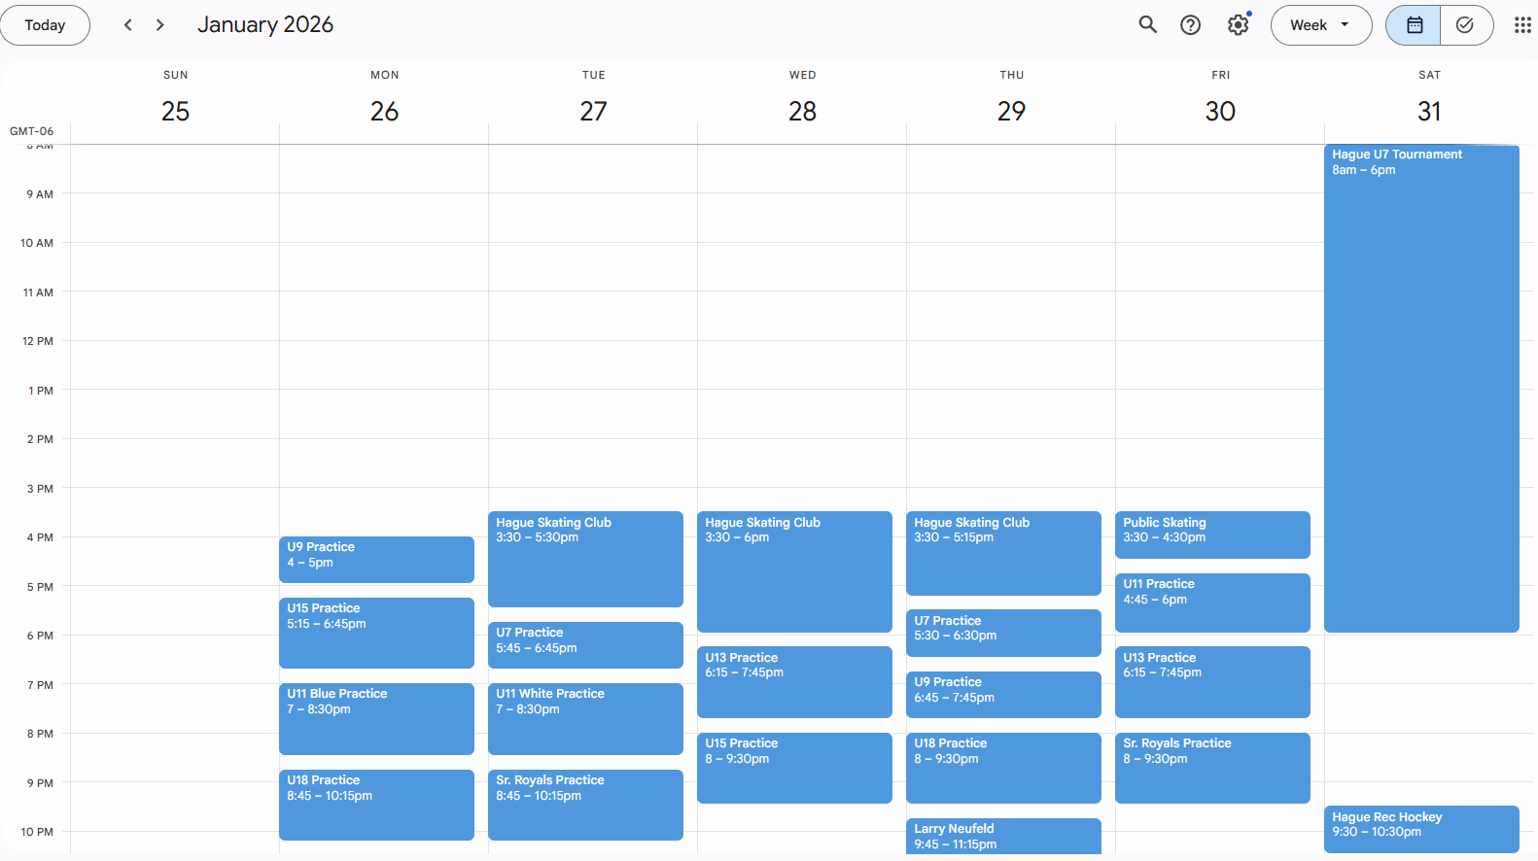Select the January 2026 title
Screen dimensions: 1538x861
[x=265, y=25]
